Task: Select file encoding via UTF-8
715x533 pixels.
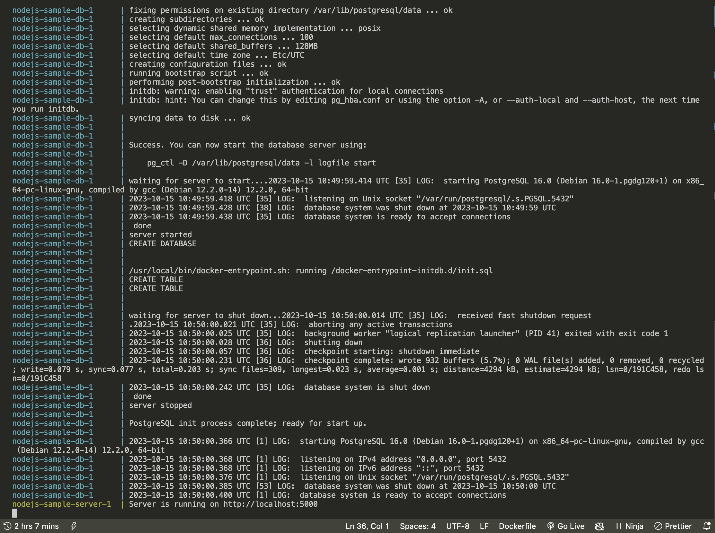Action: [457, 526]
